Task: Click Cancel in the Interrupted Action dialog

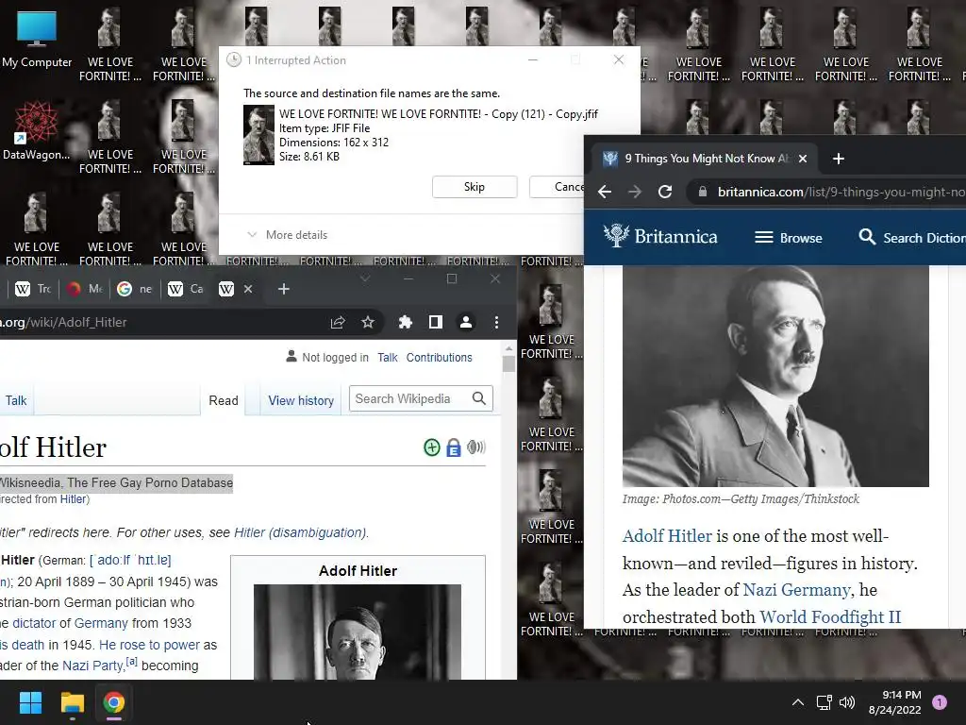Action: point(557,187)
